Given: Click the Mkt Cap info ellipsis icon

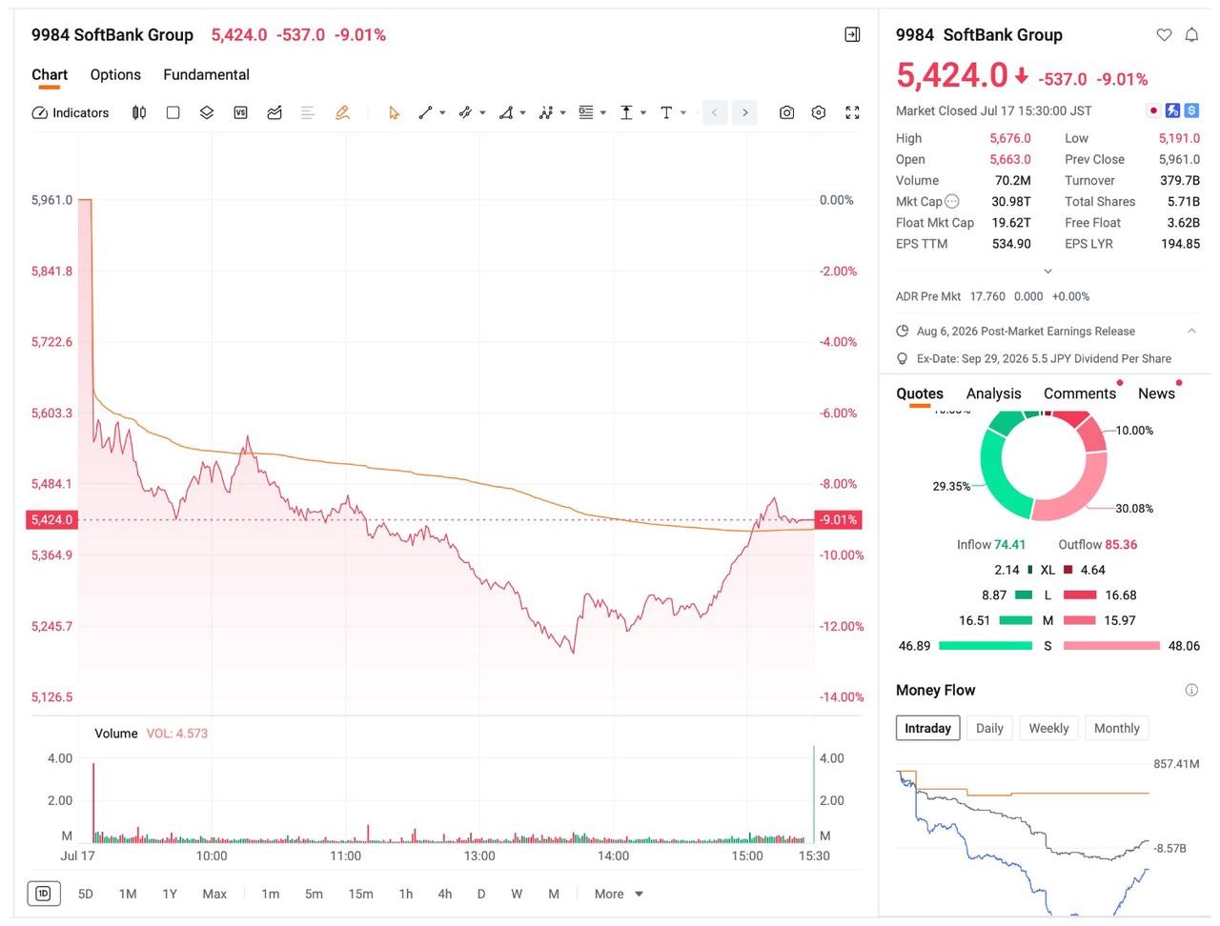Looking at the screenshot, I should [951, 201].
